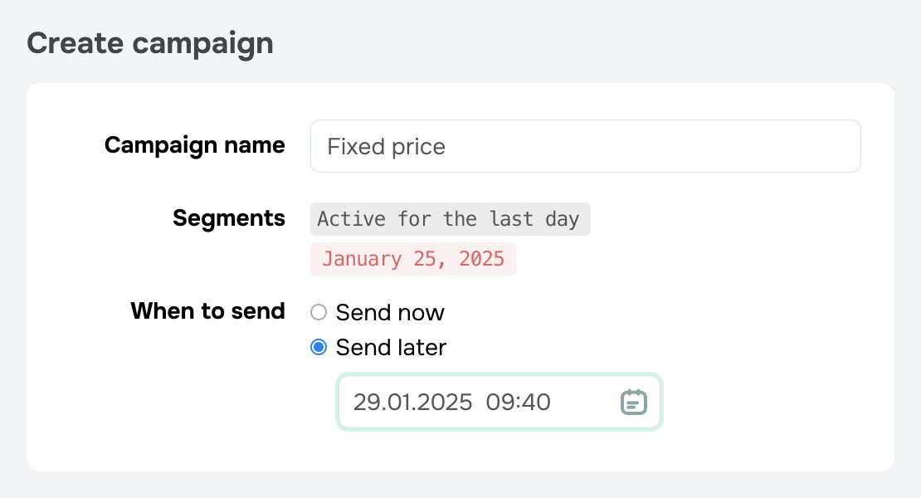Screen dimensions: 921x498
Task: Select the January 25, 2025 segment tag
Action: (x=413, y=259)
